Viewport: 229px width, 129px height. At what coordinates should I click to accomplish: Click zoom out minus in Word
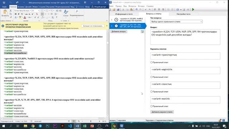pyautogui.click(x=82, y=121)
